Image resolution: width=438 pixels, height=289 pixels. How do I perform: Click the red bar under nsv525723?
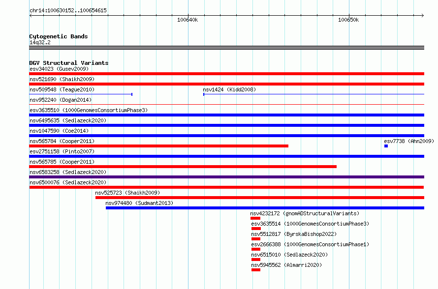(260, 198)
